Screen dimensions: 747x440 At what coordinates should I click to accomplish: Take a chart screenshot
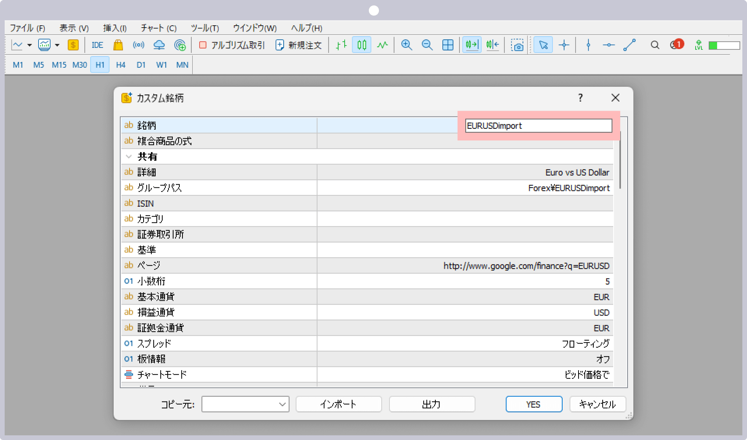pyautogui.click(x=517, y=45)
